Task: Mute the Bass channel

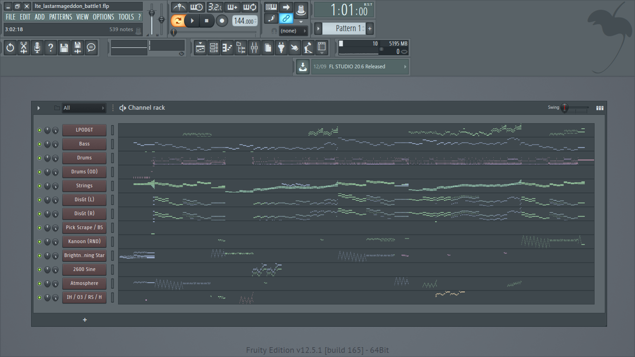Action: point(40,144)
